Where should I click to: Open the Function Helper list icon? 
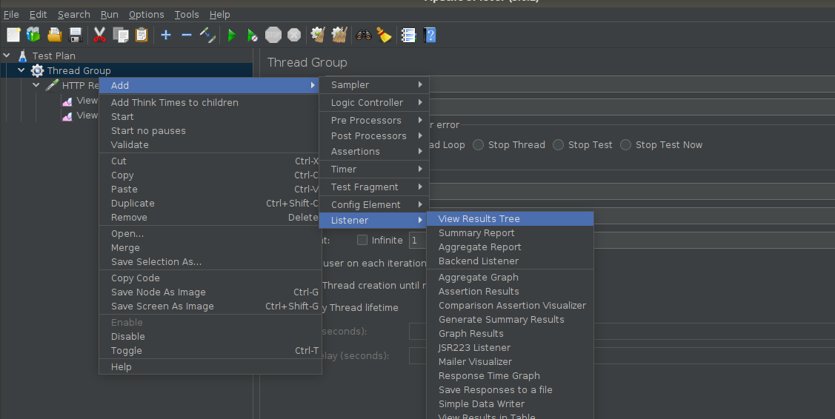(x=408, y=35)
